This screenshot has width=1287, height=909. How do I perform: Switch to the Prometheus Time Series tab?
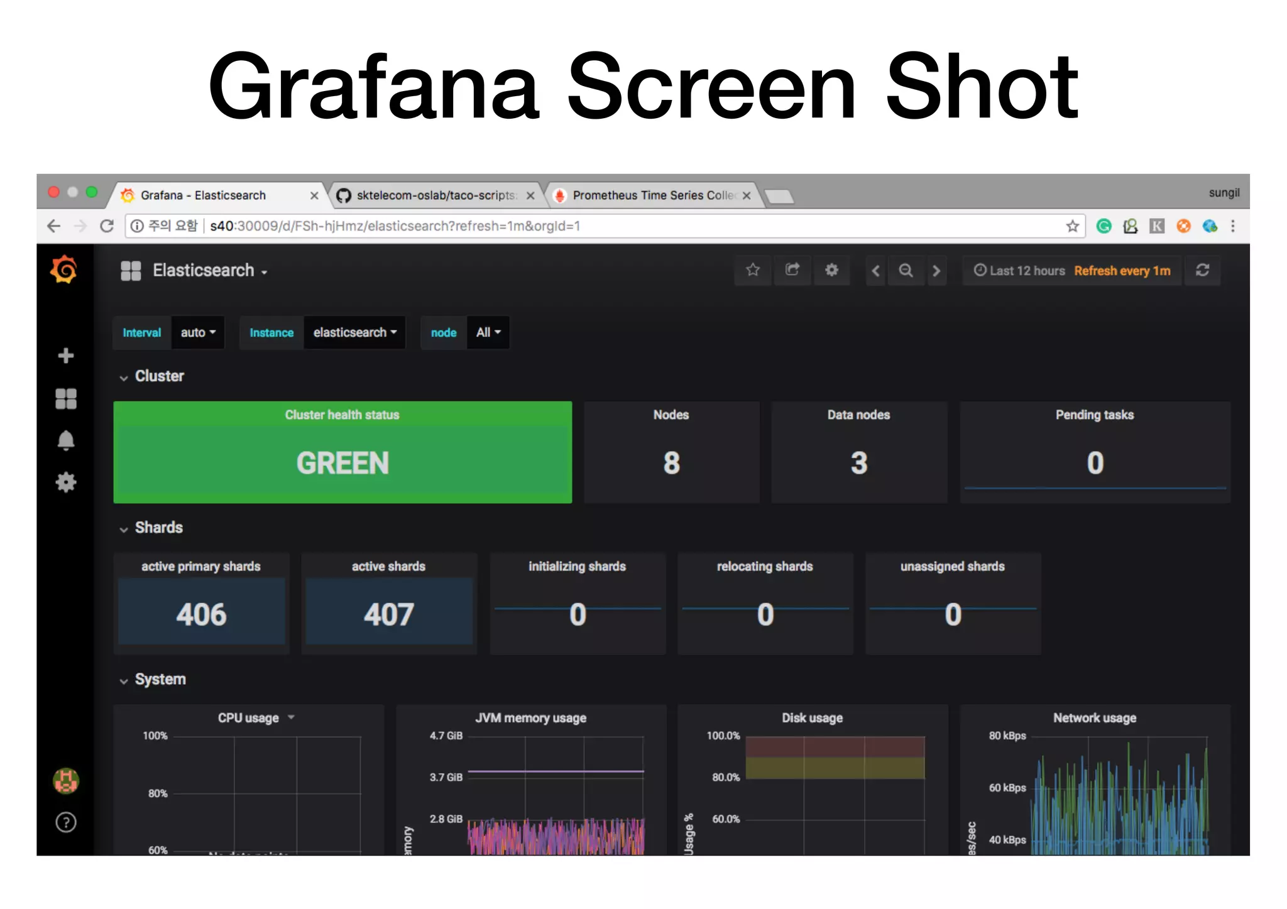652,195
